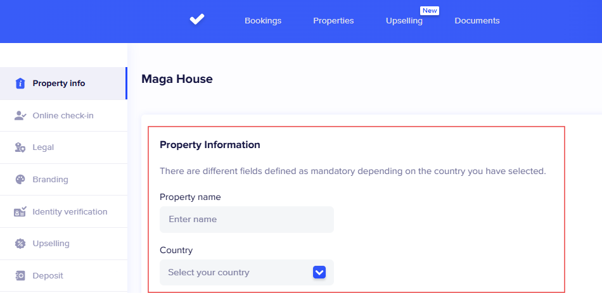Switch to Branding section label

pyautogui.click(x=50, y=180)
